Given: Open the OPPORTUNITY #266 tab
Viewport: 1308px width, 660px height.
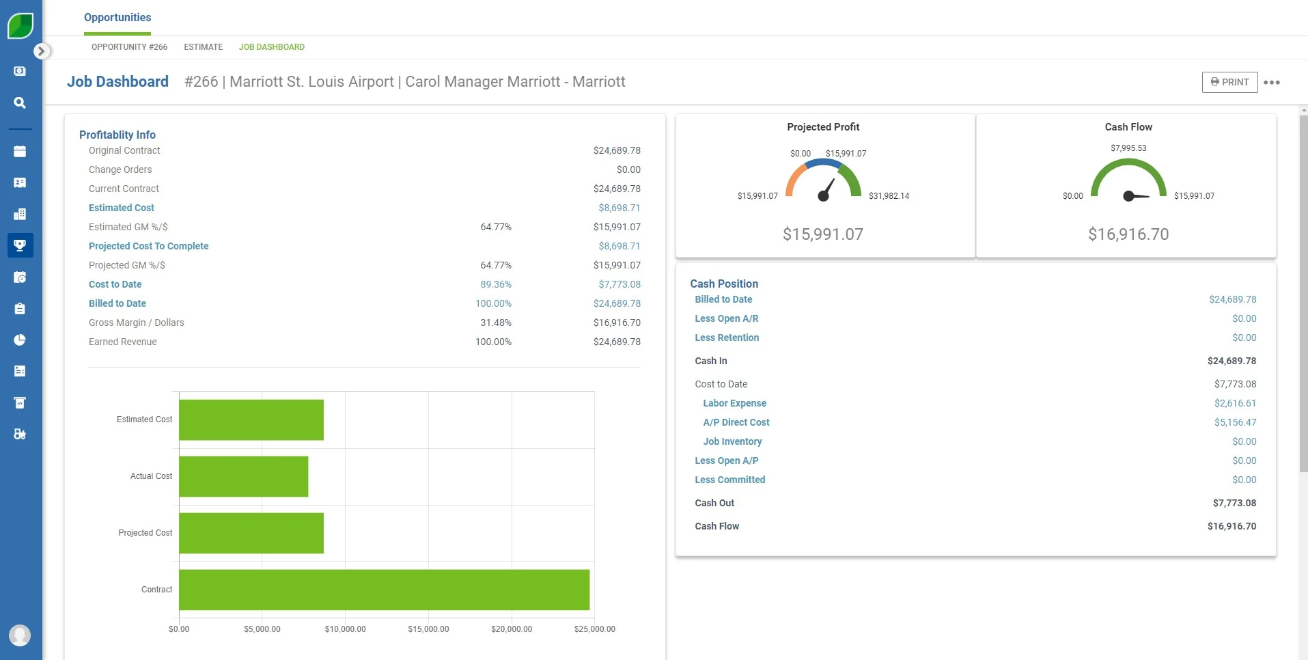Looking at the screenshot, I should pyautogui.click(x=129, y=47).
